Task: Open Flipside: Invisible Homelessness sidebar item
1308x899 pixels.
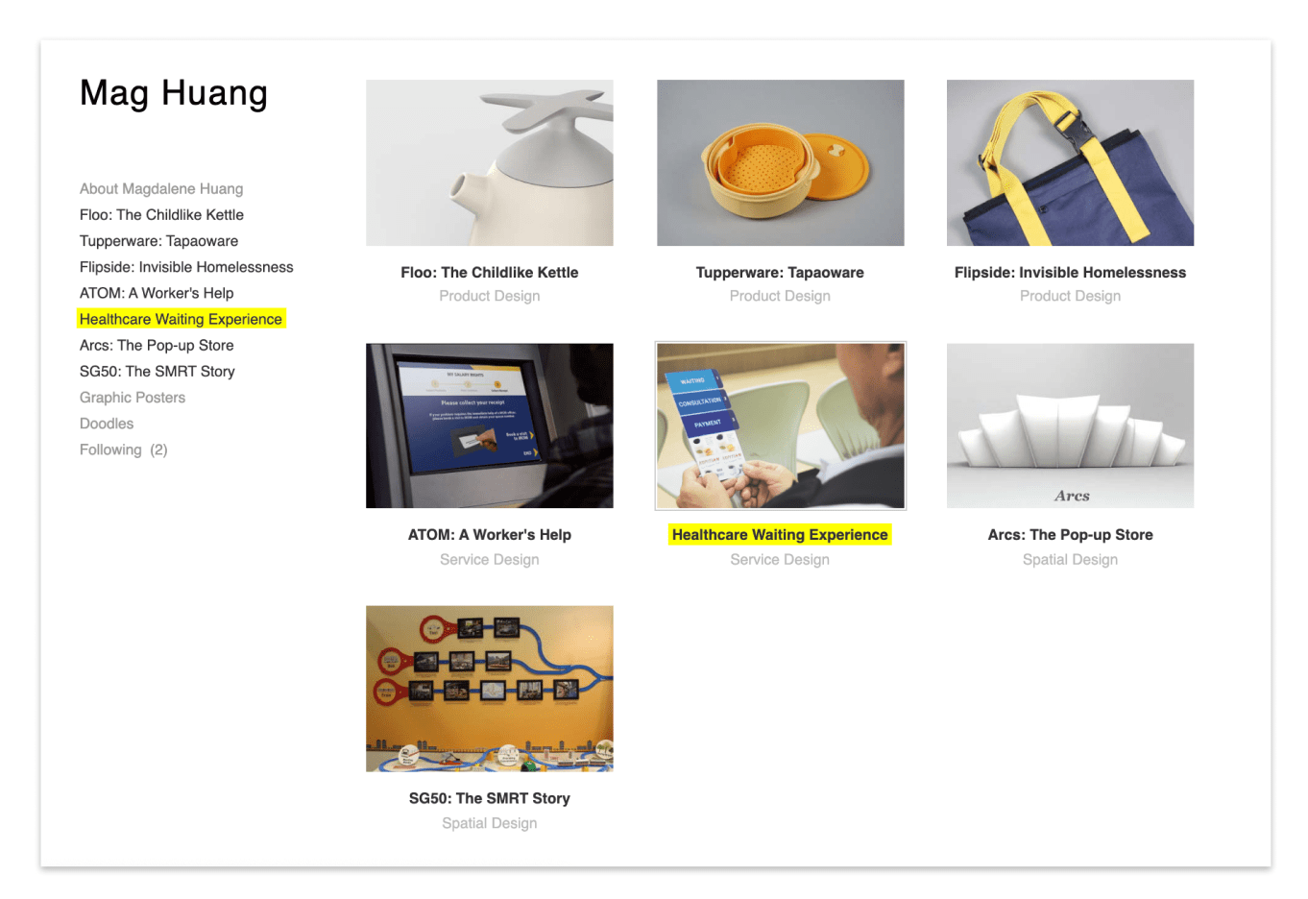Action: point(186,266)
